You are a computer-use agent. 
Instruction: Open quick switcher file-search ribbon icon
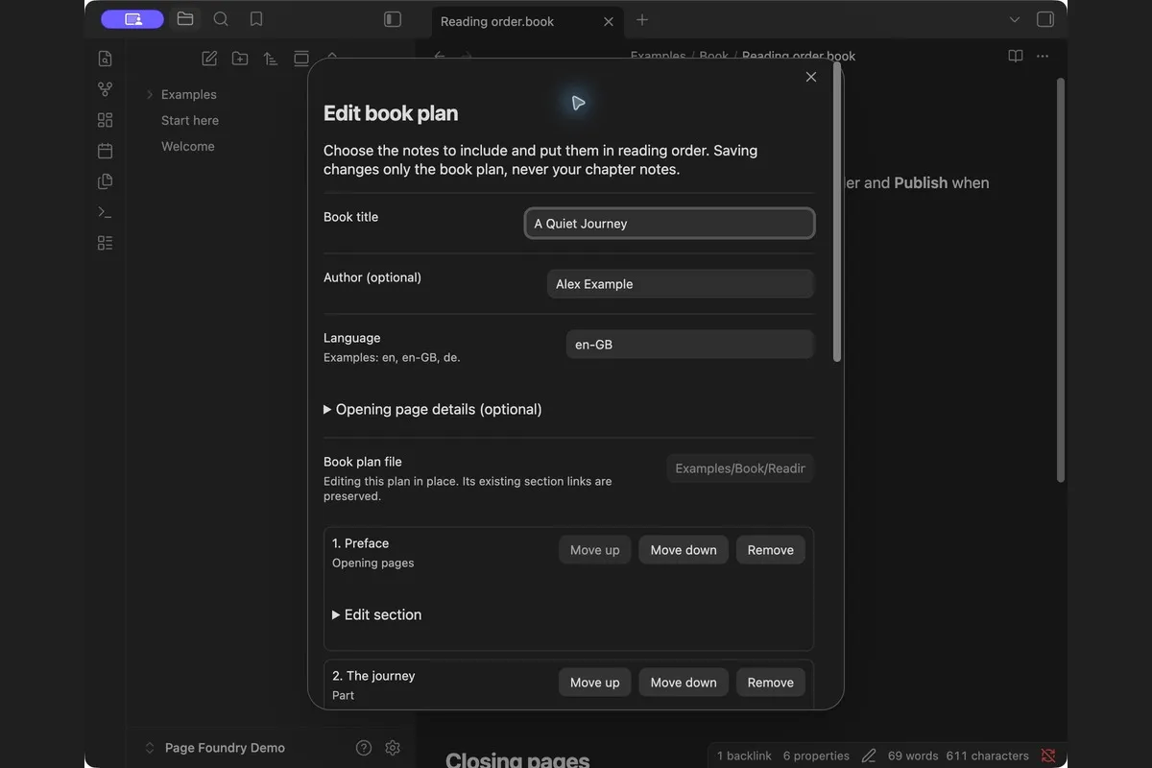pyautogui.click(x=106, y=59)
